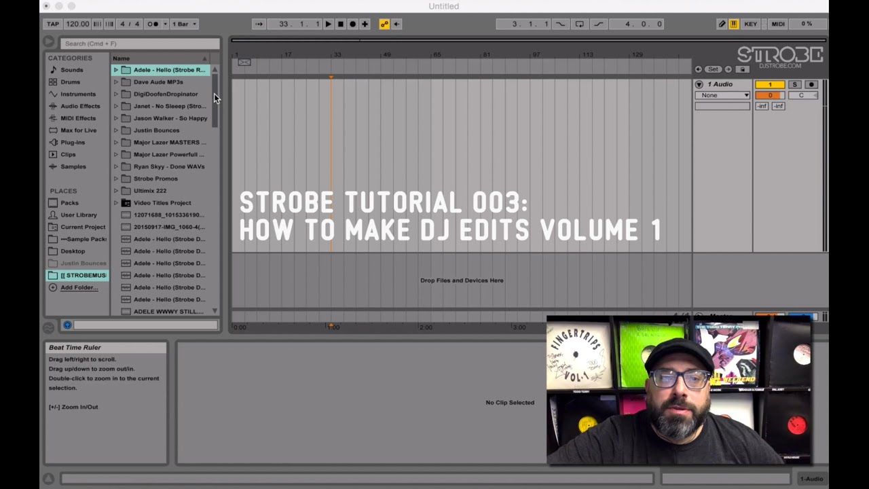869x489 pixels.
Task: Expand the Adele - Hello (Strobe R... folder
Action: [116, 70]
